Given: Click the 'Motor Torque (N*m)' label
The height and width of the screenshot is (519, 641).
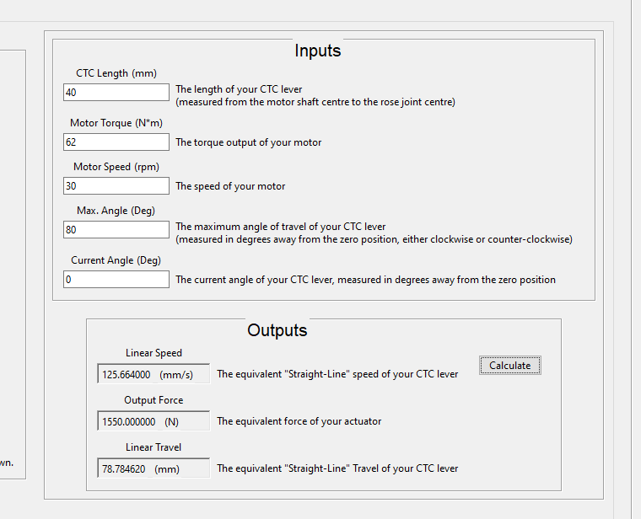Looking at the screenshot, I should click(116, 123).
